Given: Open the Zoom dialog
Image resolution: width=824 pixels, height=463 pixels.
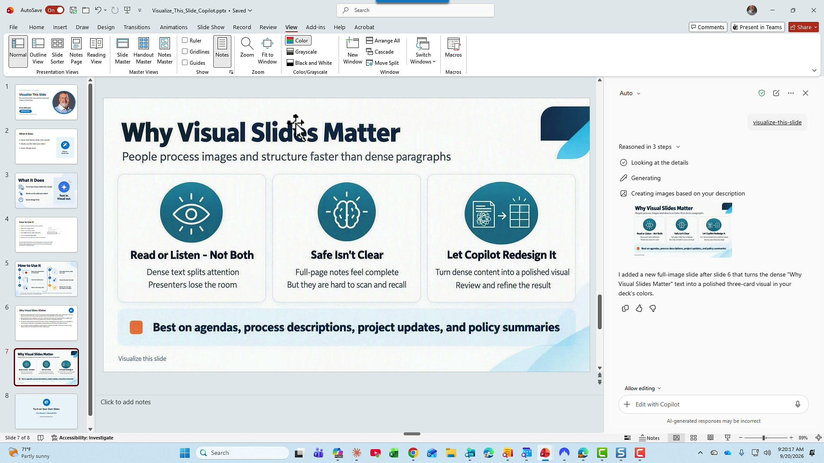Looking at the screenshot, I should click(x=247, y=48).
